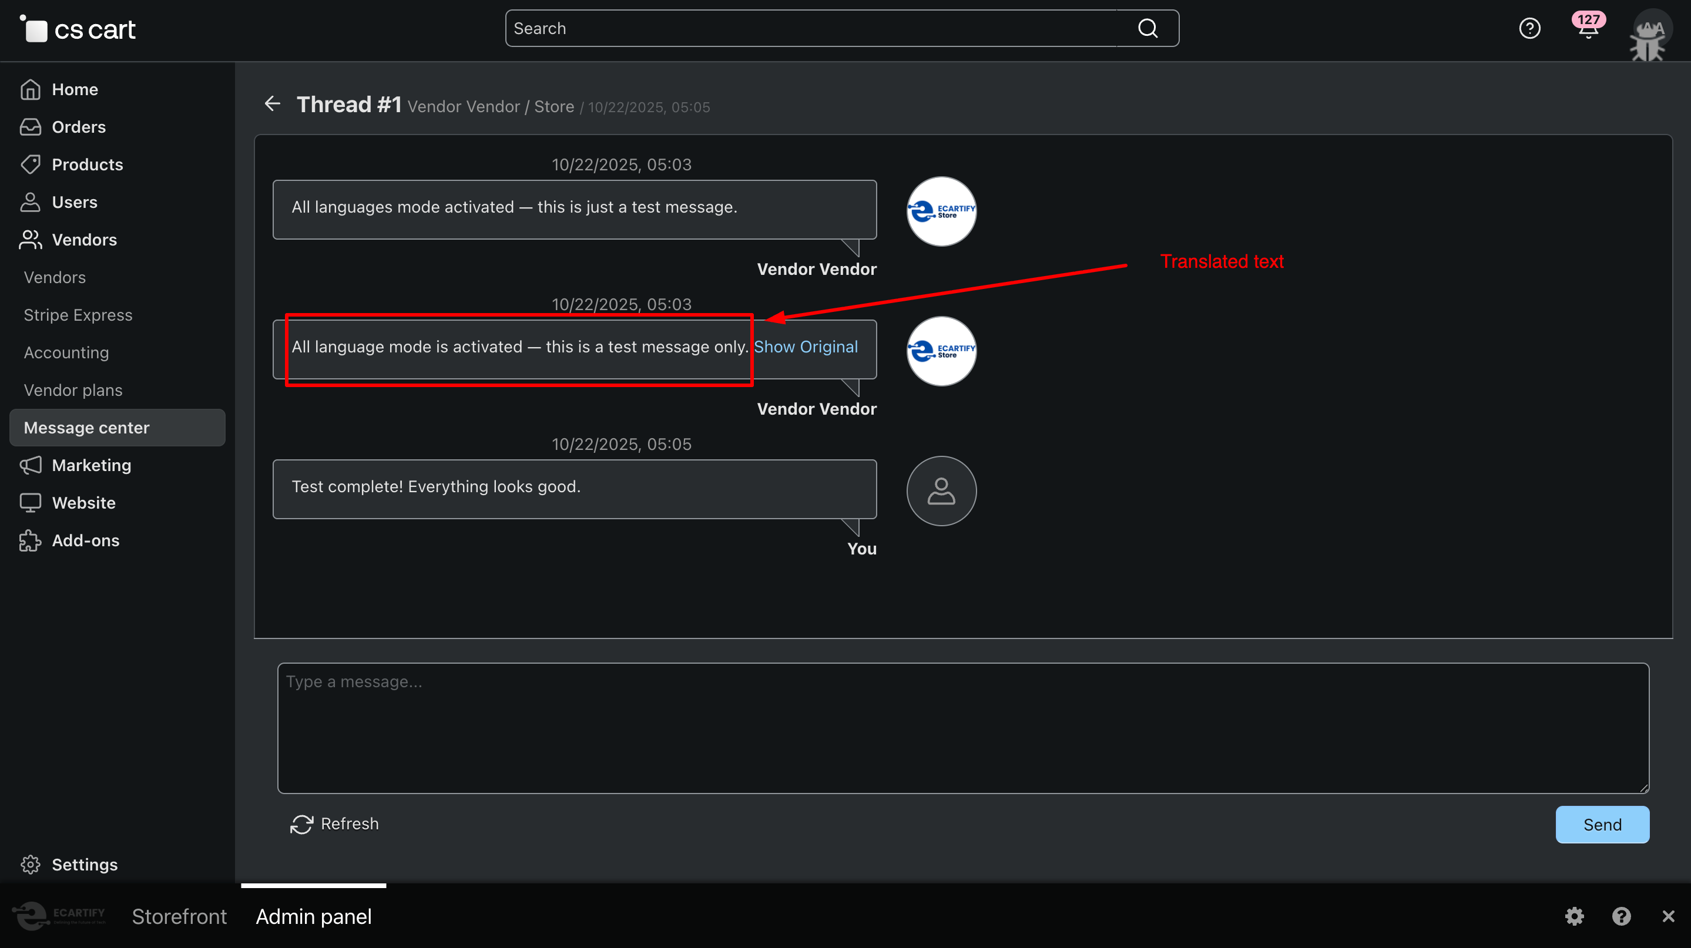Click the Type a message text area

962,728
